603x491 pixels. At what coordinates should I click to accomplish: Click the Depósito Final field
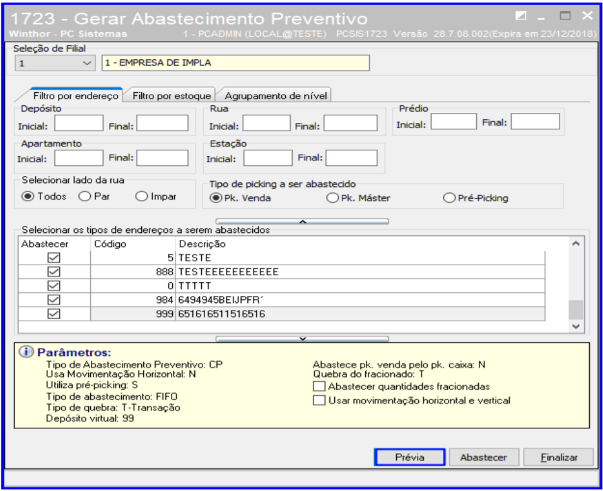162,124
